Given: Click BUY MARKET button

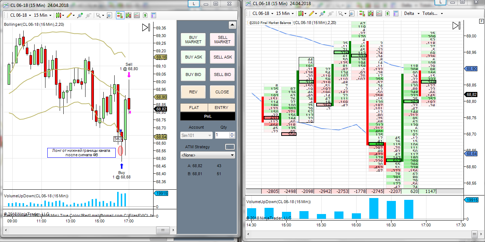Looking at the screenshot, I should (x=193, y=40).
